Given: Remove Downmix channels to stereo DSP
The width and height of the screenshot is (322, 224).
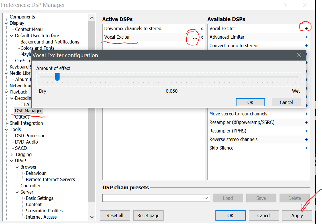Looking at the screenshot, I should [x=202, y=29].
